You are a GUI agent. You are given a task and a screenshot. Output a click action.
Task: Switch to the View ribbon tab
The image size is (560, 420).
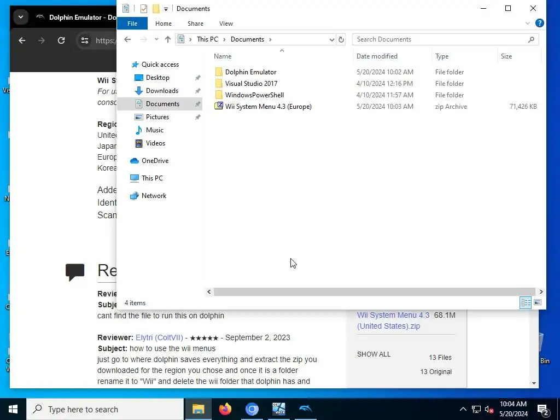pos(226,24)
